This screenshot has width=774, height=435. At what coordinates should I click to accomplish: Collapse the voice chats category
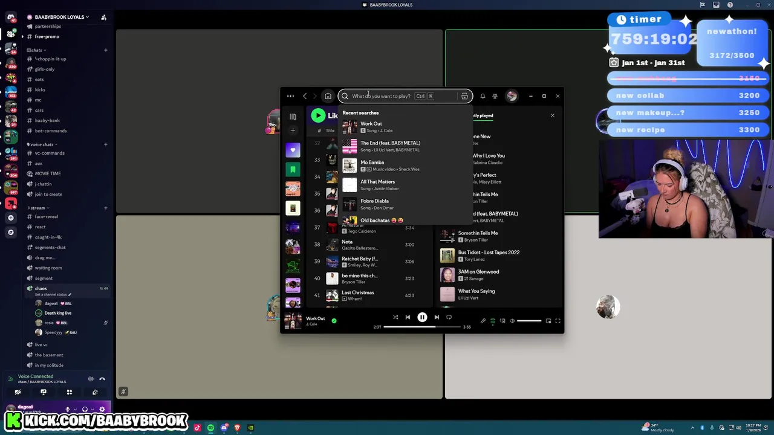pyautogui.click(x=42, y=144)
